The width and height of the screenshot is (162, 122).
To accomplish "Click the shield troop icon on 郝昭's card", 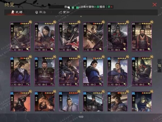I will click(x=149, y=84).
